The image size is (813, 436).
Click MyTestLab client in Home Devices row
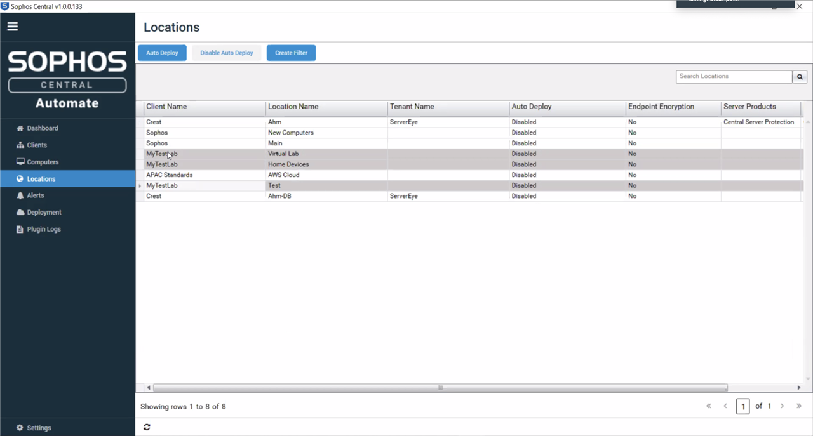[162, 164]
